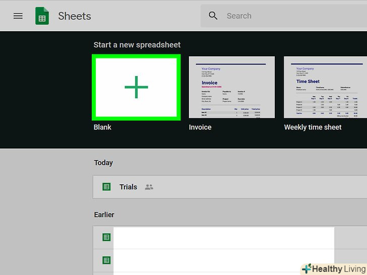Click the sheet icon beside Trials
Viewport: 367px width, 275px height.
point(106,187)
